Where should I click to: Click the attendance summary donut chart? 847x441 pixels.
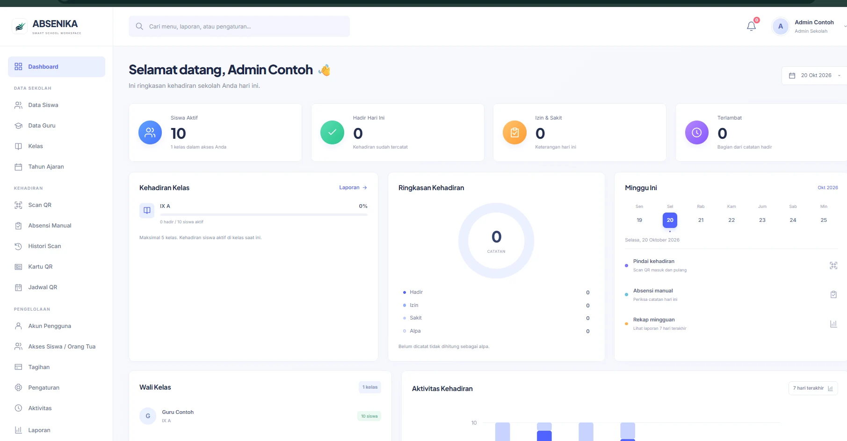496,241
